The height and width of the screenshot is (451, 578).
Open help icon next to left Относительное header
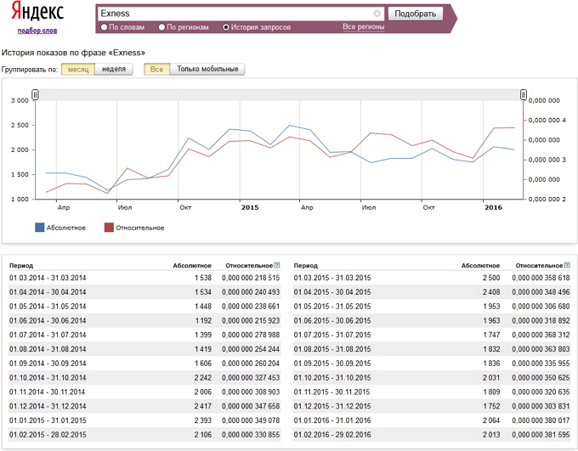pyautogui.click(x=277, y=265)
